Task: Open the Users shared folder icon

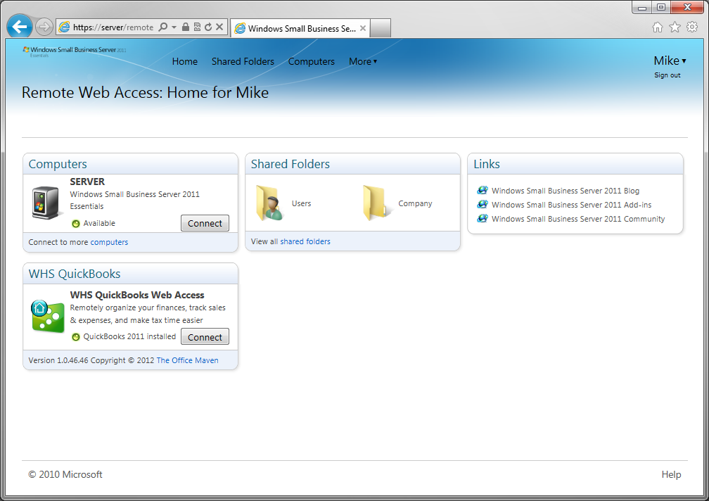Action: point(269,203)
